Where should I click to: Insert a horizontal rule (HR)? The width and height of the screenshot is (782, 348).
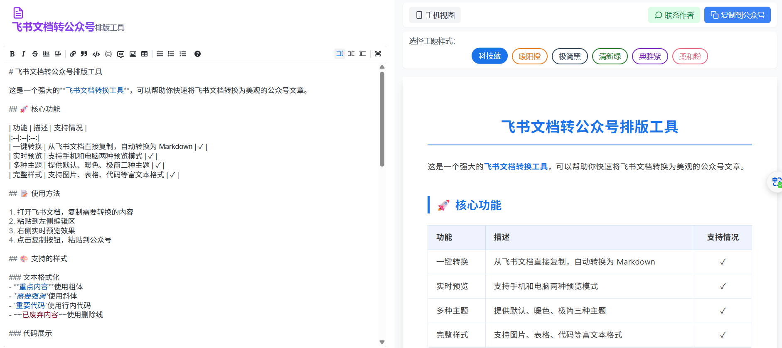tap(46, 54)
